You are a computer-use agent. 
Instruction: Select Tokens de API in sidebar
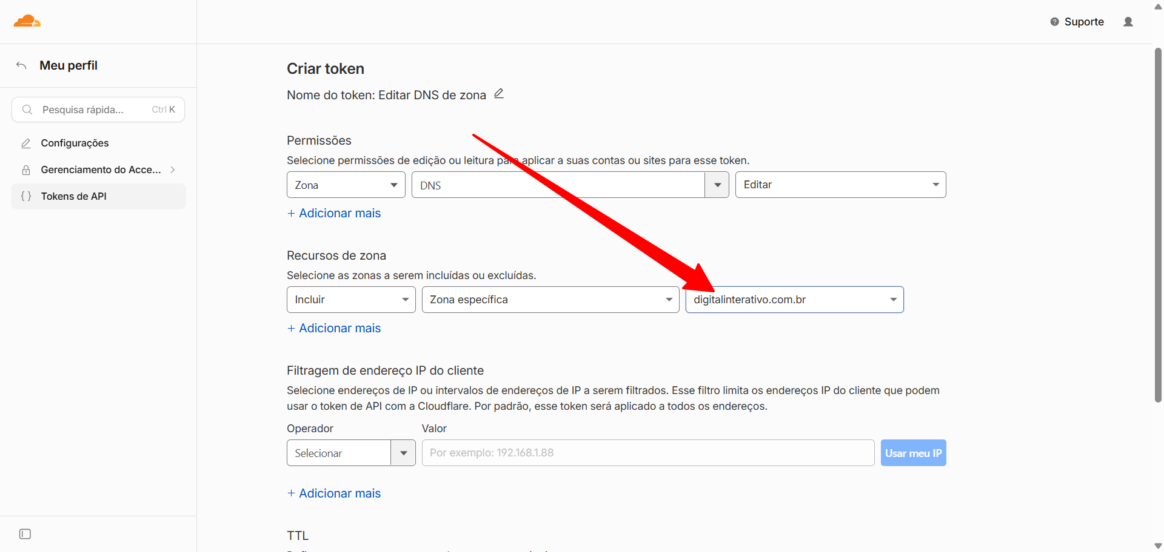98,196
